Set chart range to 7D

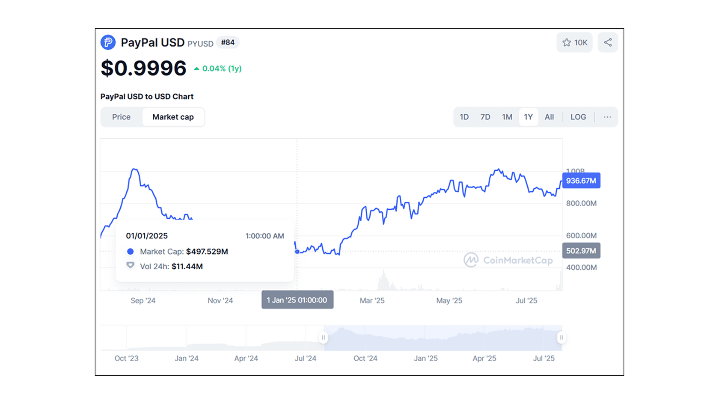(x=485, y=117)
